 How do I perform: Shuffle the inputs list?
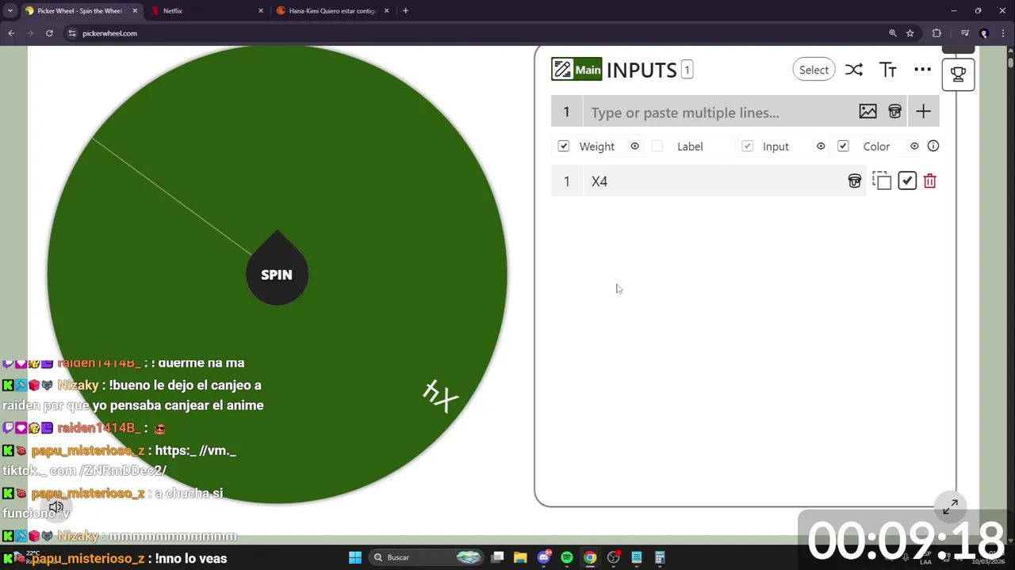pyautogui.click(x=853, y=70)
